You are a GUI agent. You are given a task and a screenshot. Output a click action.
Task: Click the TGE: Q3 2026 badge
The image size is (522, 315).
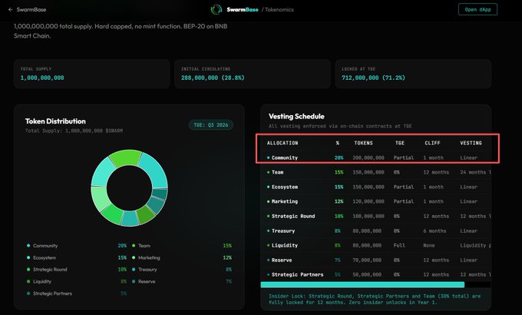211,125
